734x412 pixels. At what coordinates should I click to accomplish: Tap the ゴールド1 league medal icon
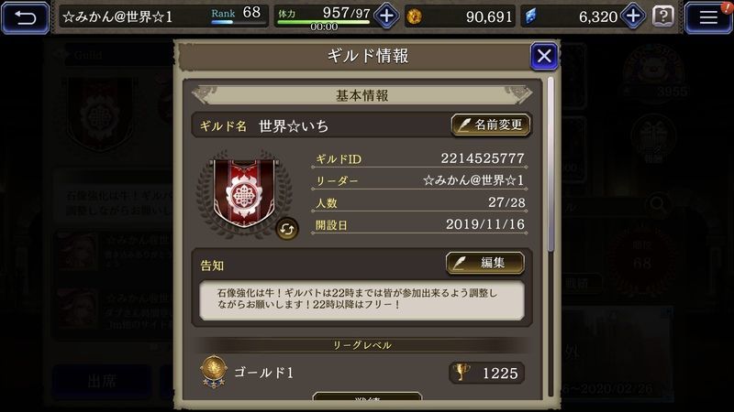point(214,372)
